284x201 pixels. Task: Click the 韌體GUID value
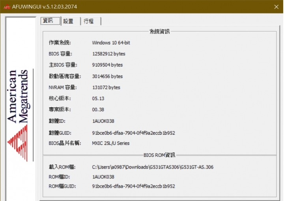coord(133,133)
